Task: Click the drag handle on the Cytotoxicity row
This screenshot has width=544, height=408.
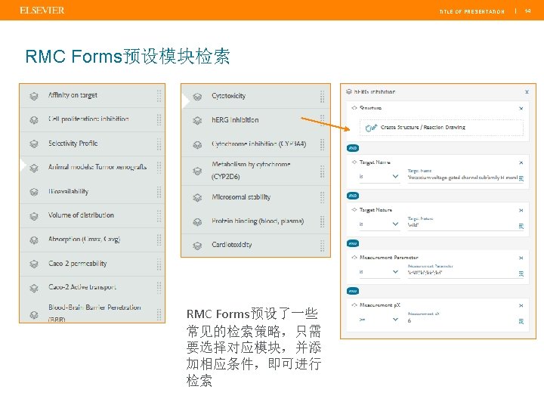Action: pyautogui.click(x=323, y=97)
